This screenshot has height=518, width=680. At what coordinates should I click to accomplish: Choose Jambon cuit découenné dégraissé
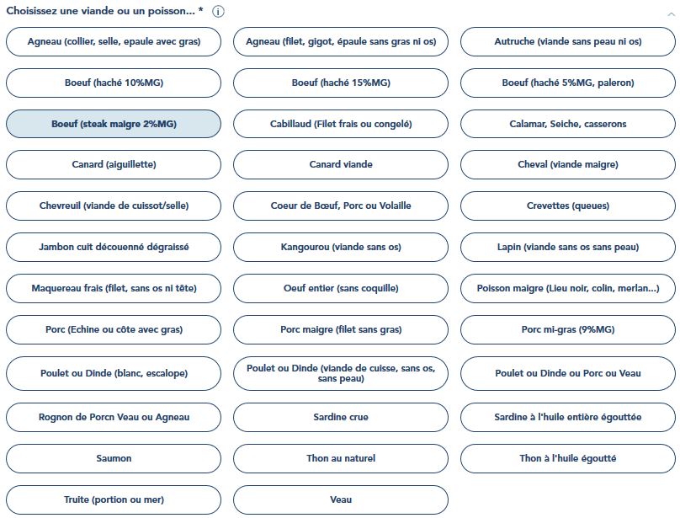[114, 247]
